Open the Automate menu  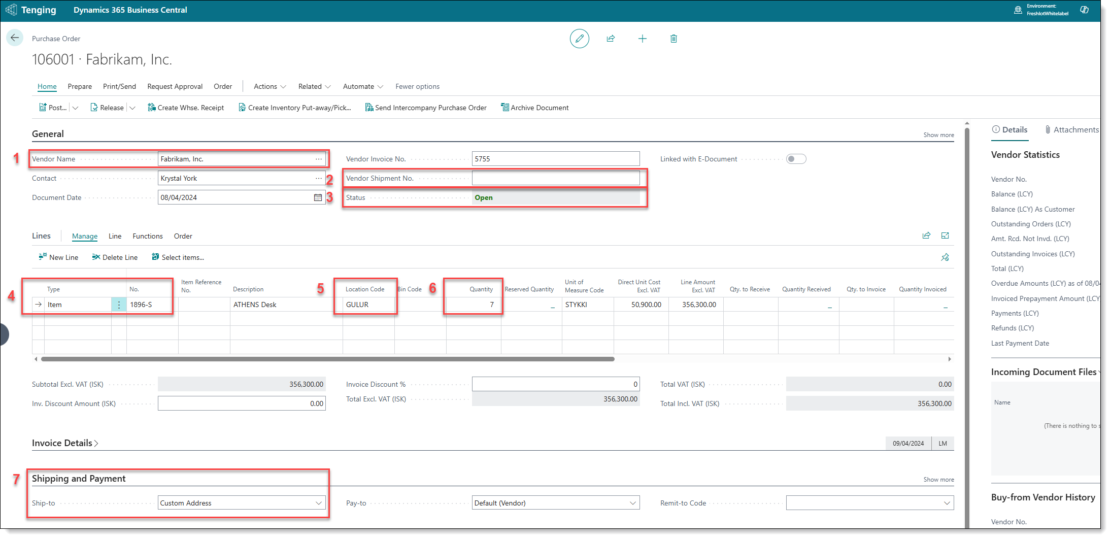click(363, 86)
